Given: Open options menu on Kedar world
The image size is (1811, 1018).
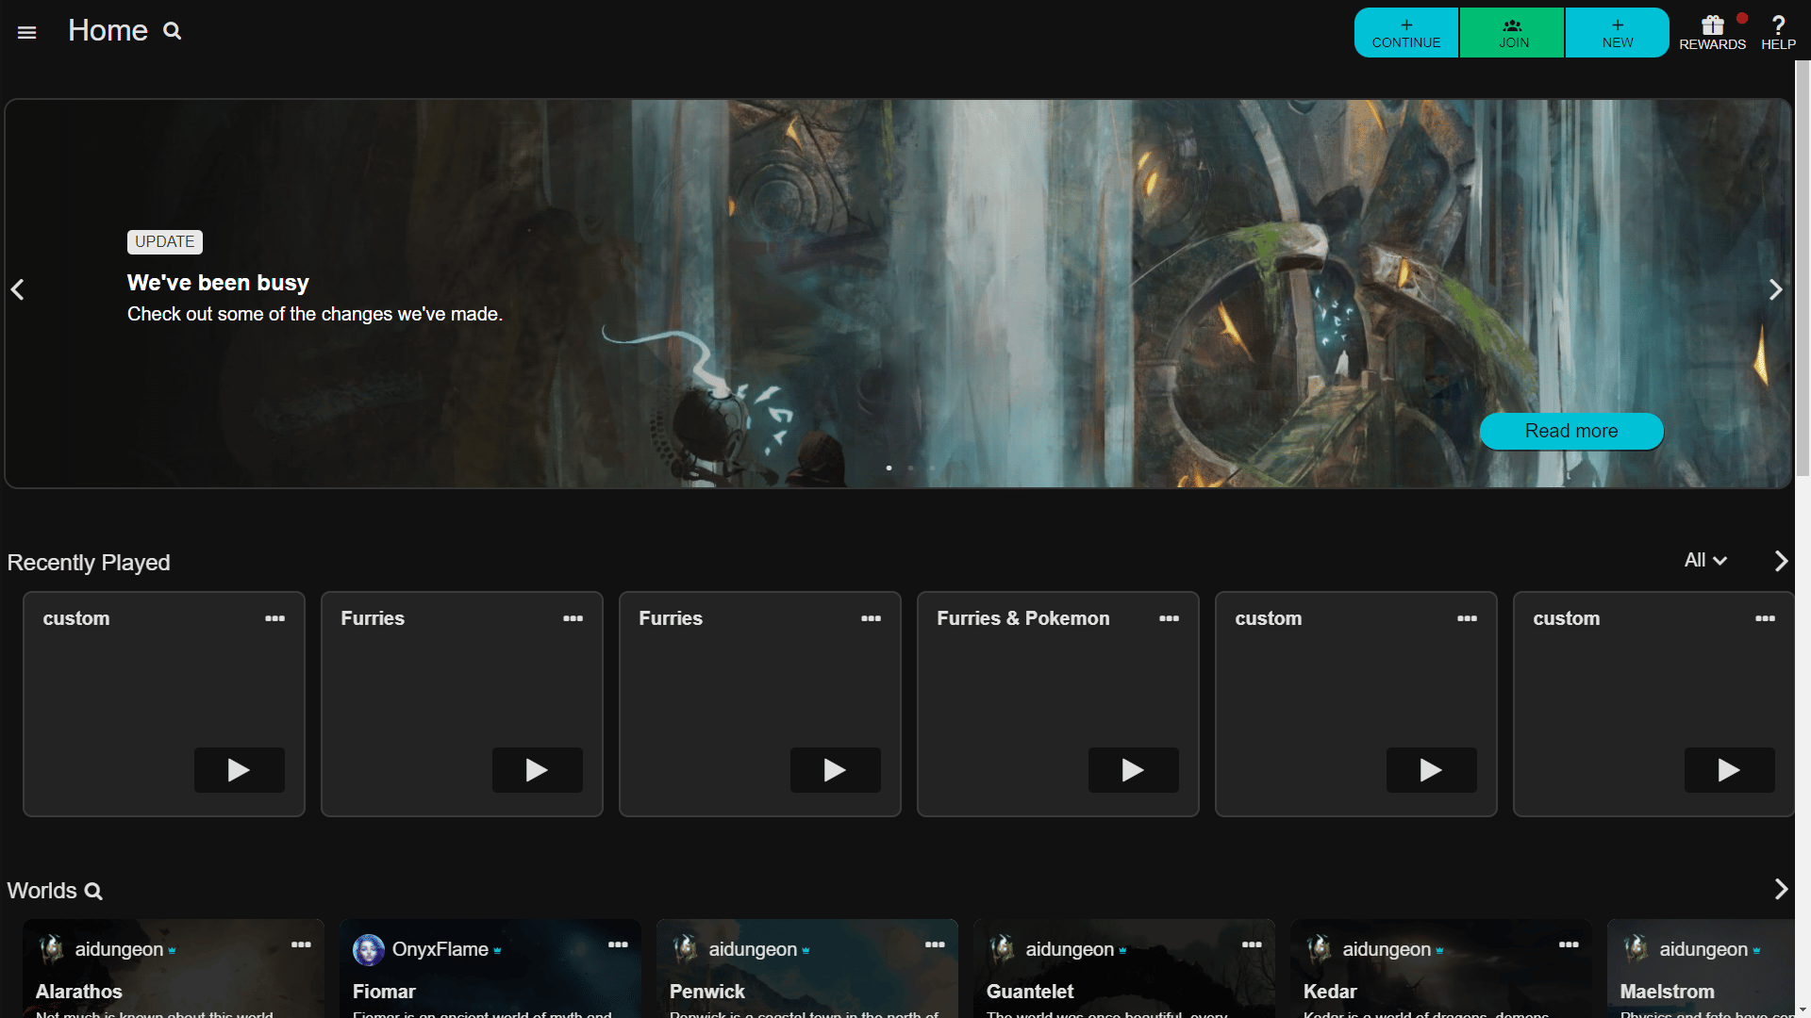Looking at the screenshot, I should point(1569,944).
